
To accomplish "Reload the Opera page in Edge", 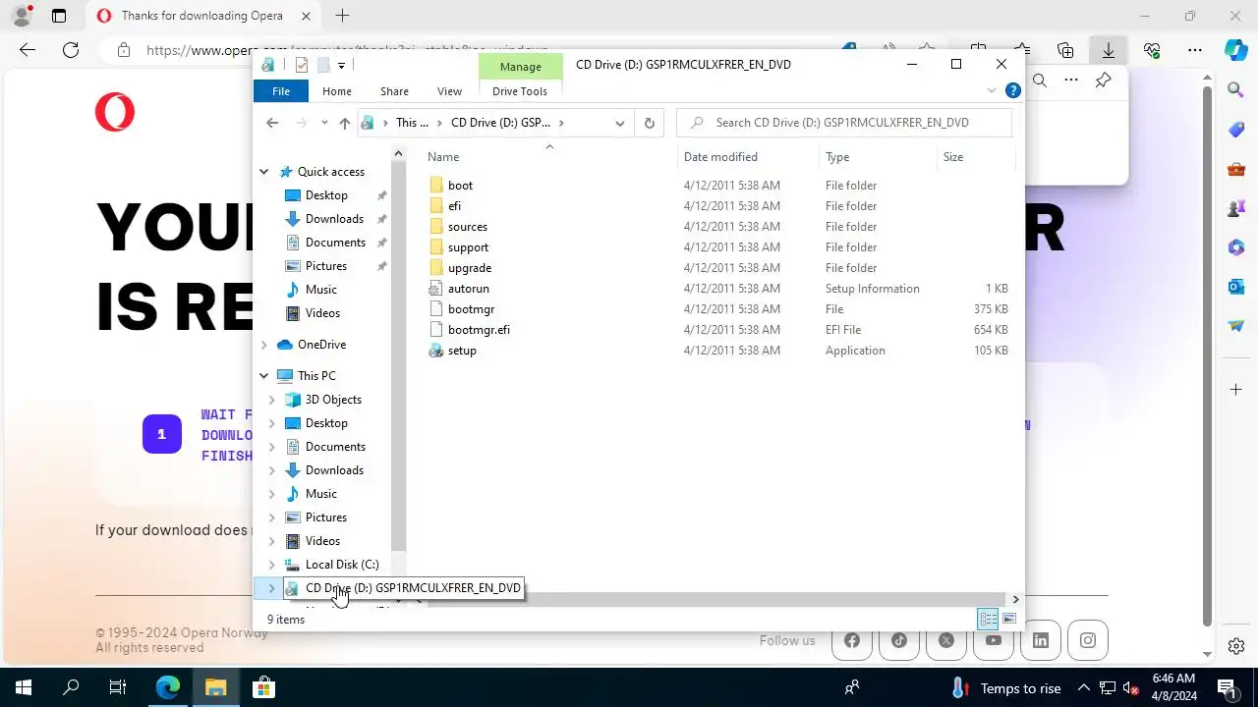I will pos(71,50).
